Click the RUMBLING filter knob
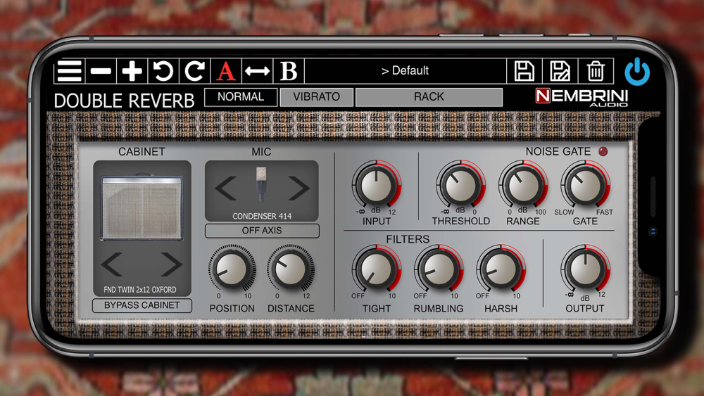704x396 pixels. coord(439,269)
